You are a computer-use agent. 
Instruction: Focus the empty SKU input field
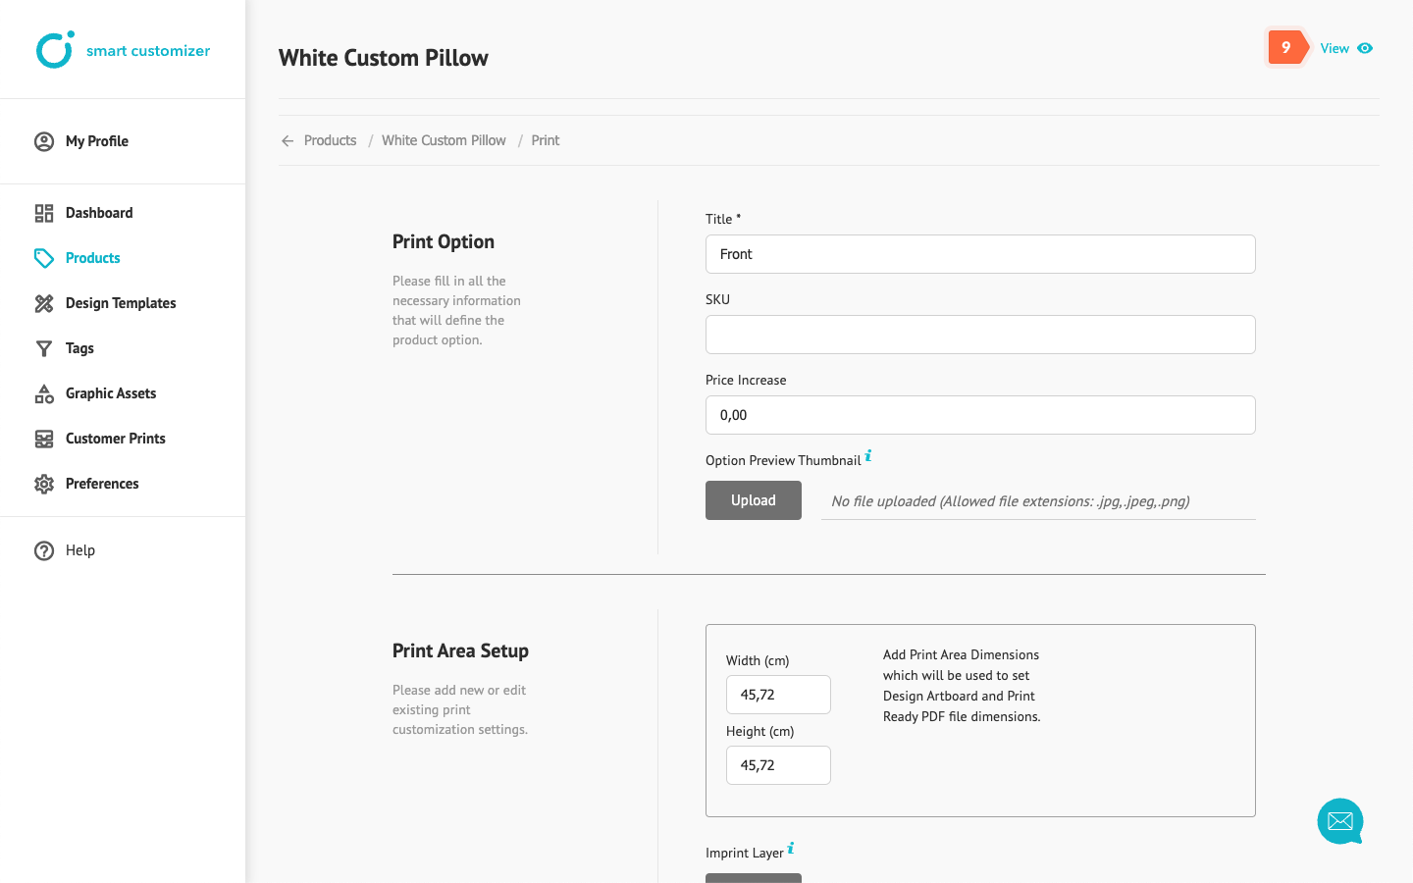point(980,335)
